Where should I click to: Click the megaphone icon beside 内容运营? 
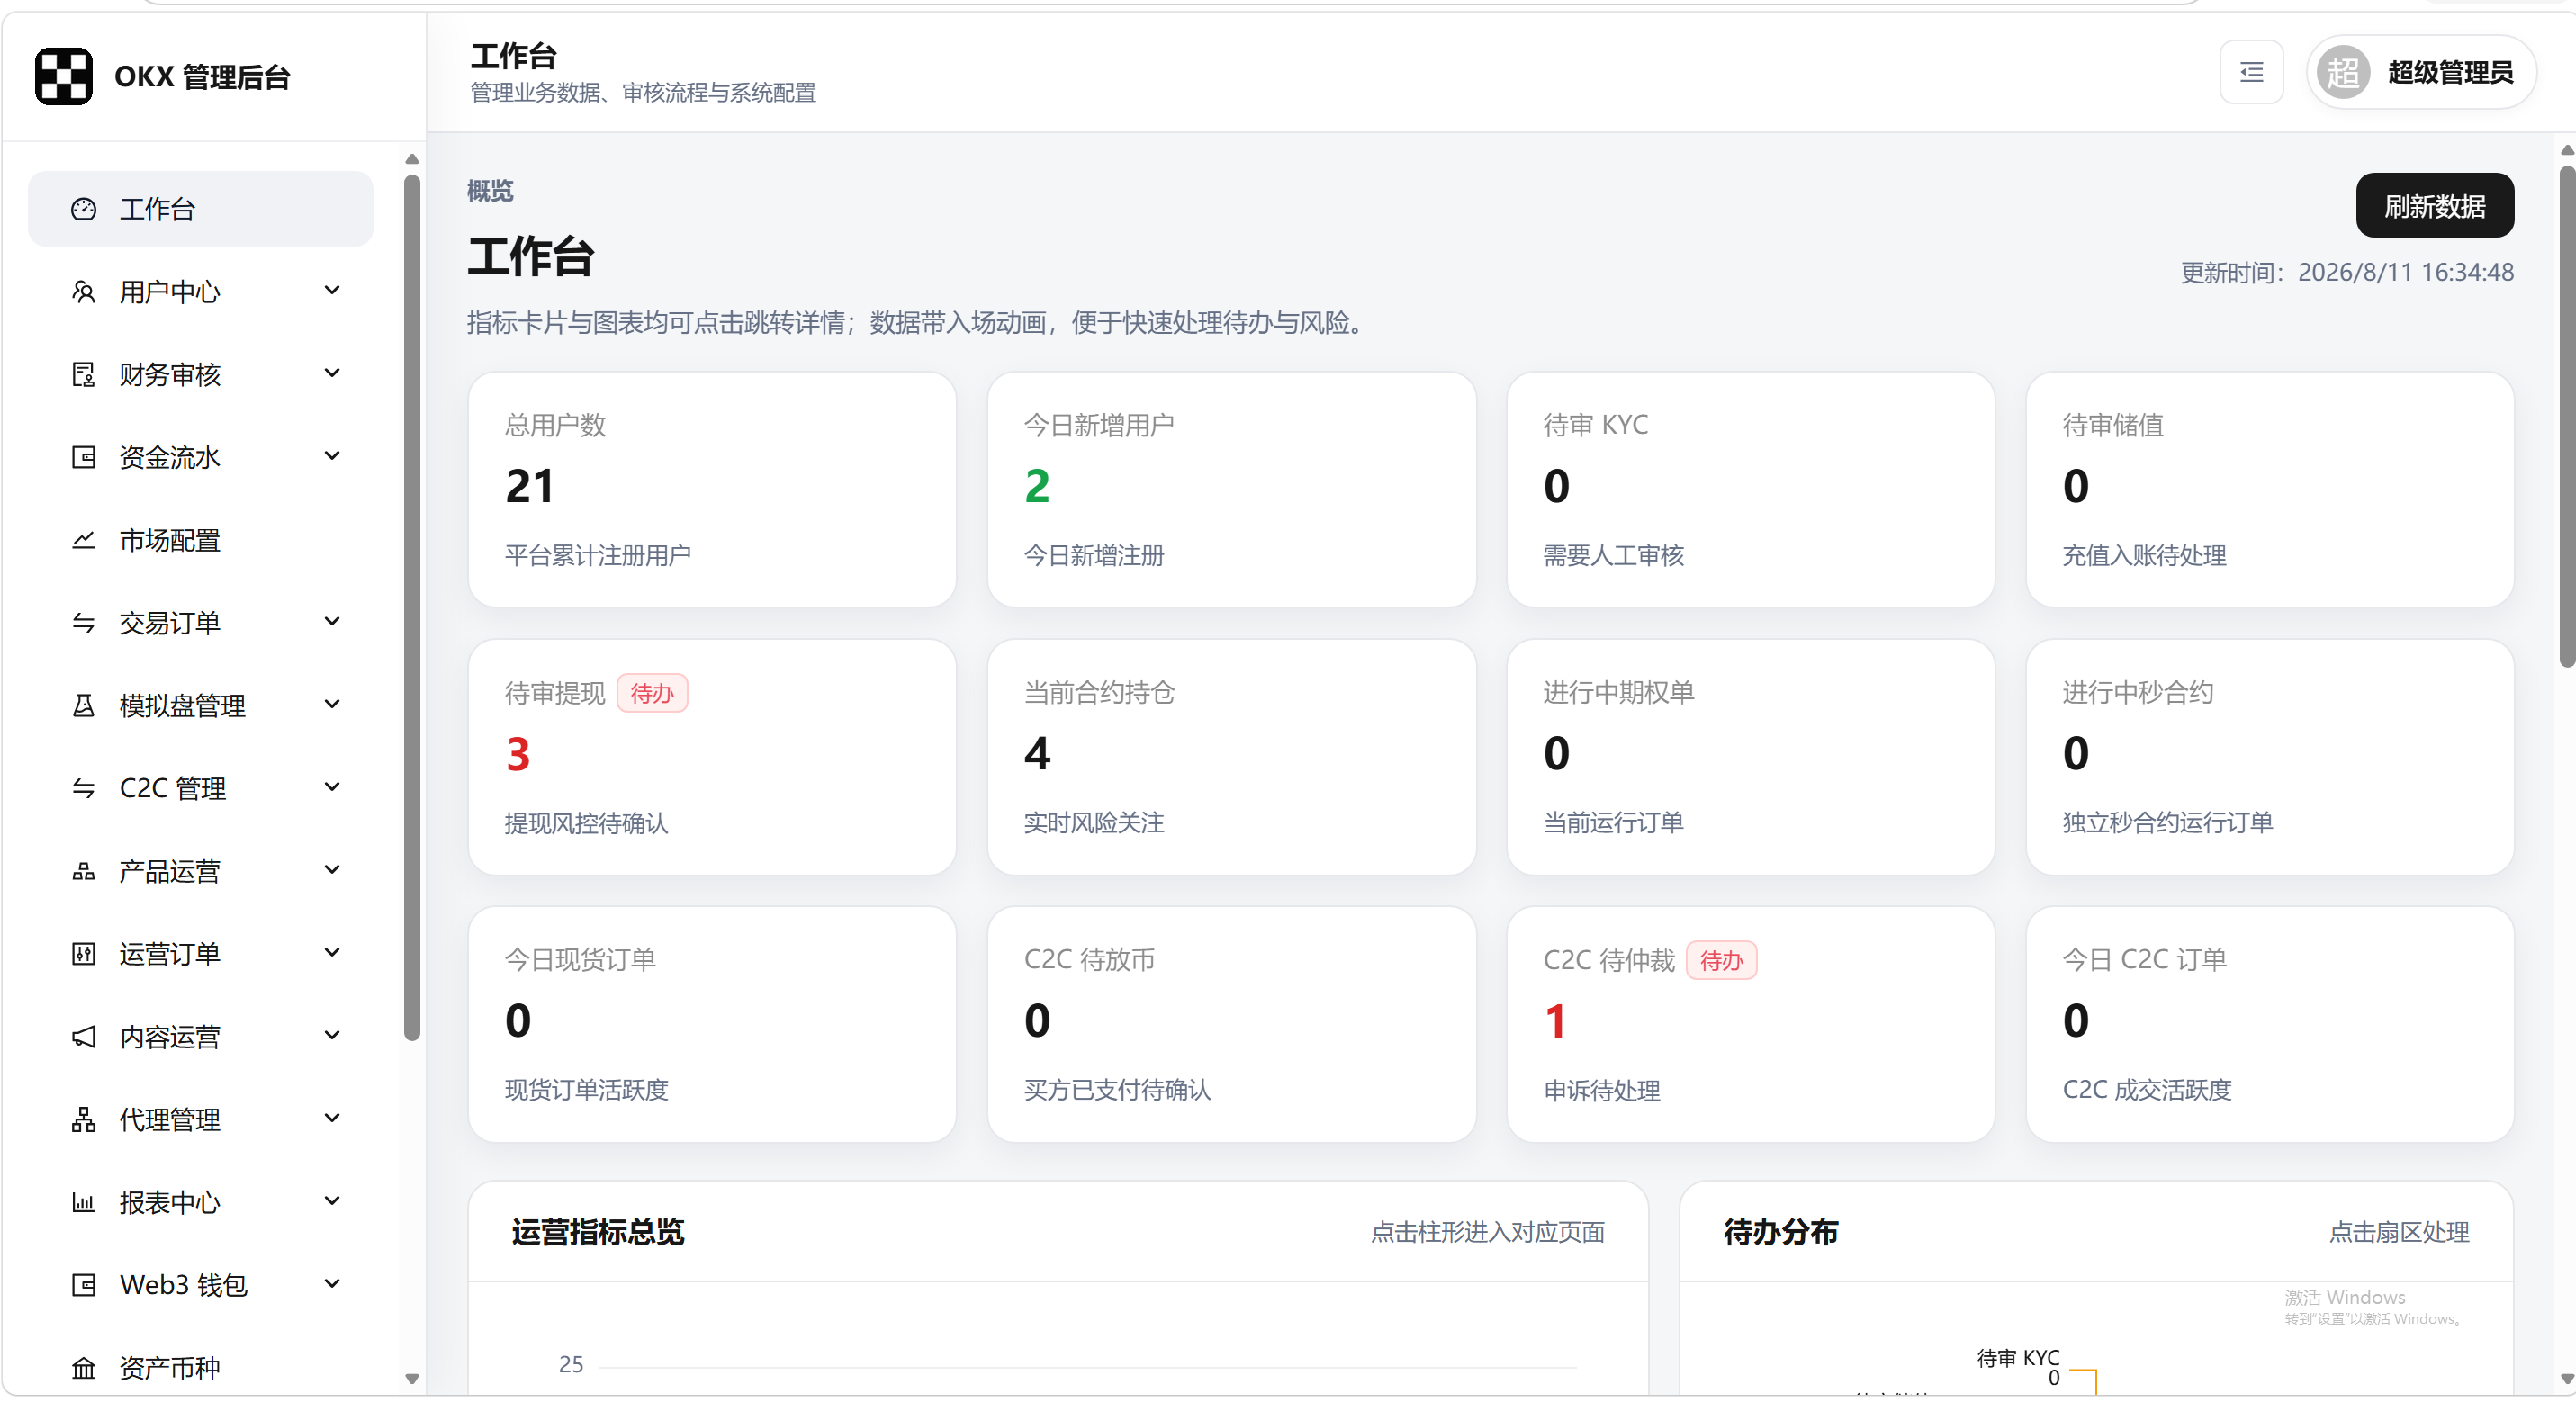point(84,1037)
